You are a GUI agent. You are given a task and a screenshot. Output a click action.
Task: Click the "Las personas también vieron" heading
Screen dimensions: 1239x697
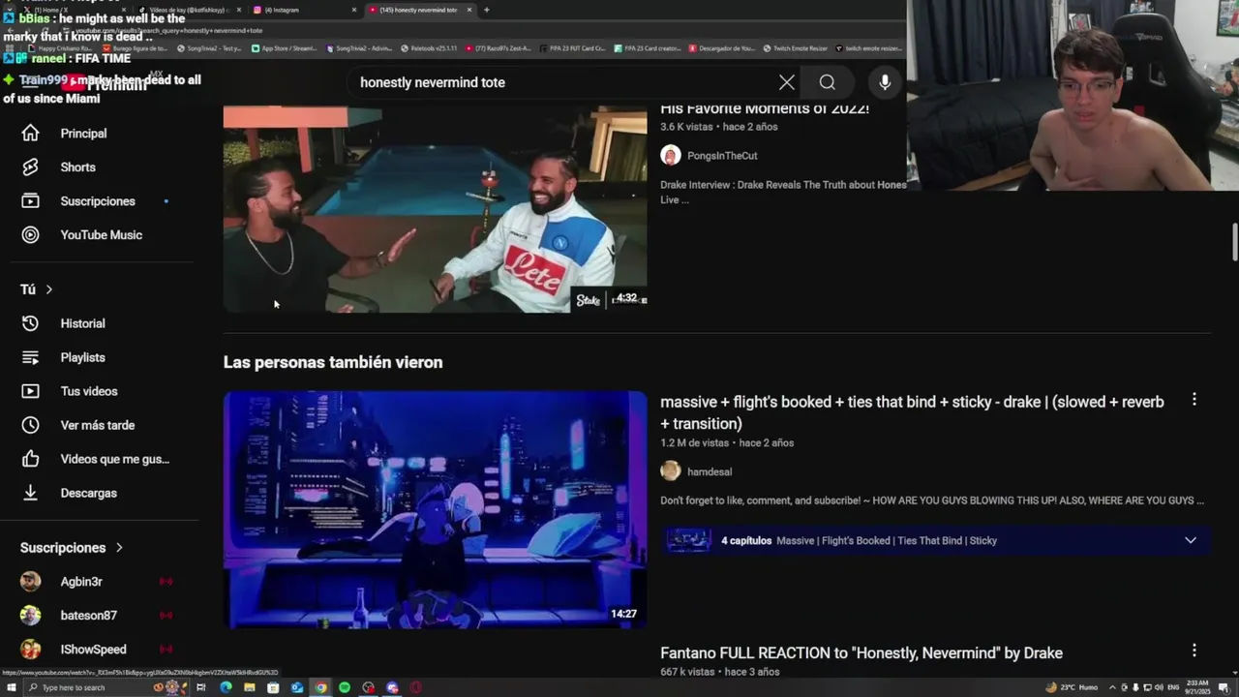(x=333, y=362)
